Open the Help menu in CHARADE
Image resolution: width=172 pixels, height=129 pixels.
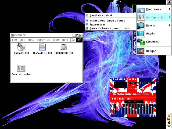coord(65,40)
